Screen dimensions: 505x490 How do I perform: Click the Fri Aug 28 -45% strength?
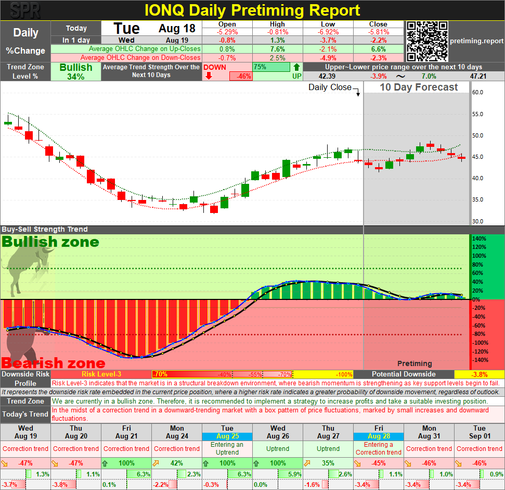pos(379,463)
